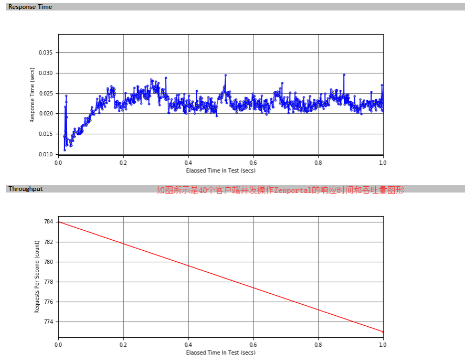Click the 774 tick on Throughput chart

[x=49, y=322]
